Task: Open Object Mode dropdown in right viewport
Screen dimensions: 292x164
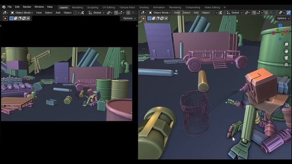Action: [x=160, y=13]
